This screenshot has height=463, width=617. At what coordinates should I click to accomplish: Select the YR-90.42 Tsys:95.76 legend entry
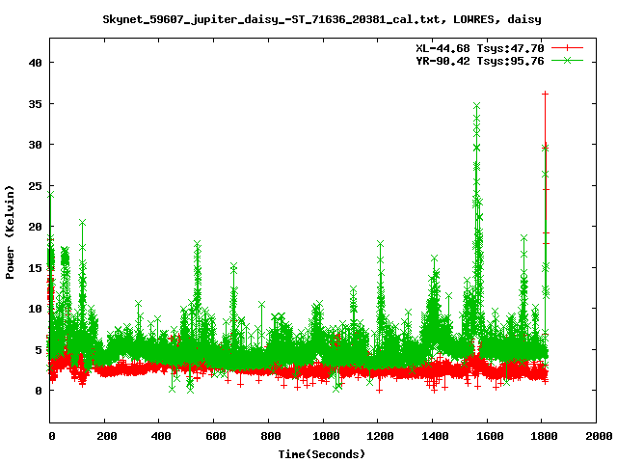[480, 61]
